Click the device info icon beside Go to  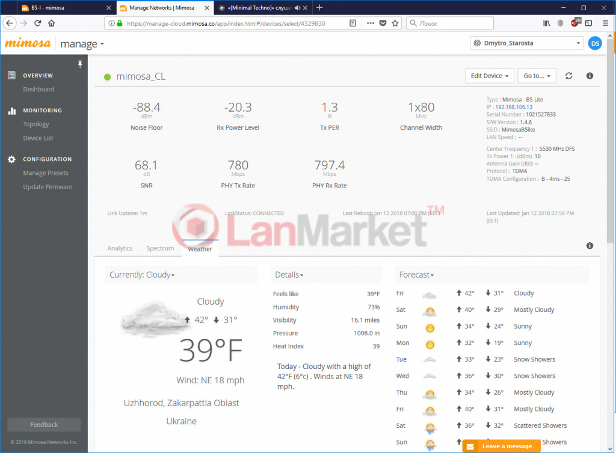[590, 76]
